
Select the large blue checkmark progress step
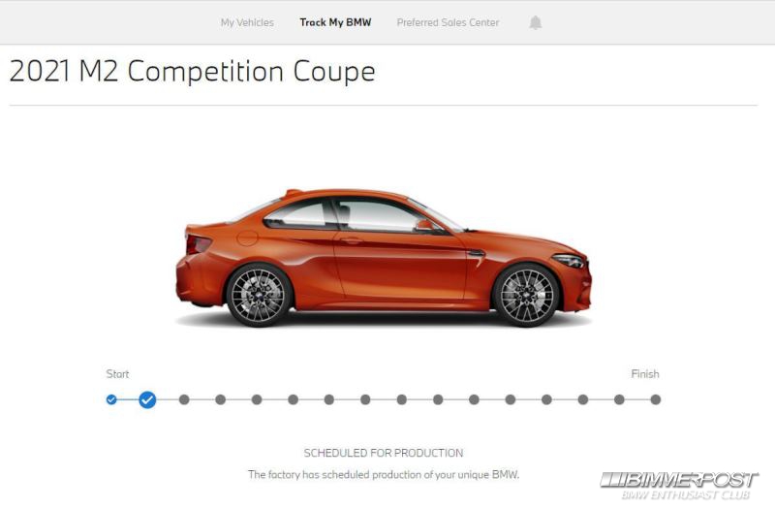tap(147, 399)
